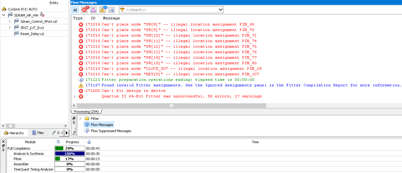Screen dimensions: 402x173
Task: Click the funnel filter icon in search box
Action: (x=122, y=10)
